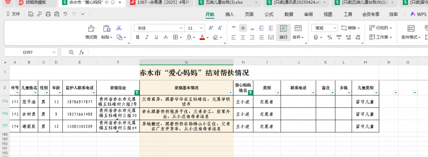Screen dimensions: 428x157
Task: Click the percent style icon
Action: [330, 37]
